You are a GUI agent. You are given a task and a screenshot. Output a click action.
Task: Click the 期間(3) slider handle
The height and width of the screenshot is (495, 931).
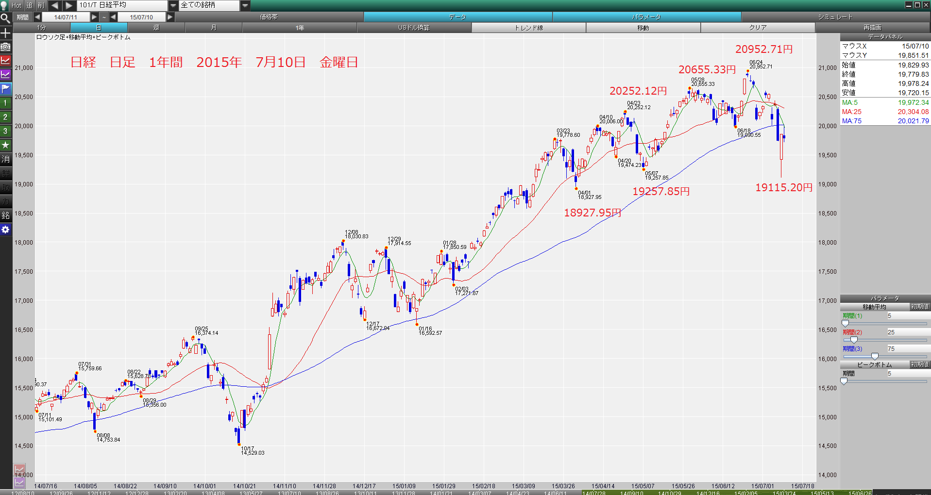(x=875, y=356)
